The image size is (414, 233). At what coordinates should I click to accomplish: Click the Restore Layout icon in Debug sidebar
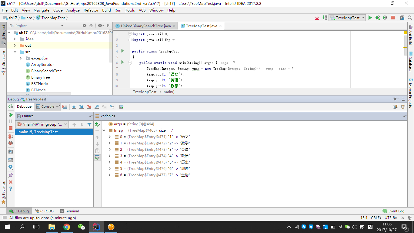11,160
